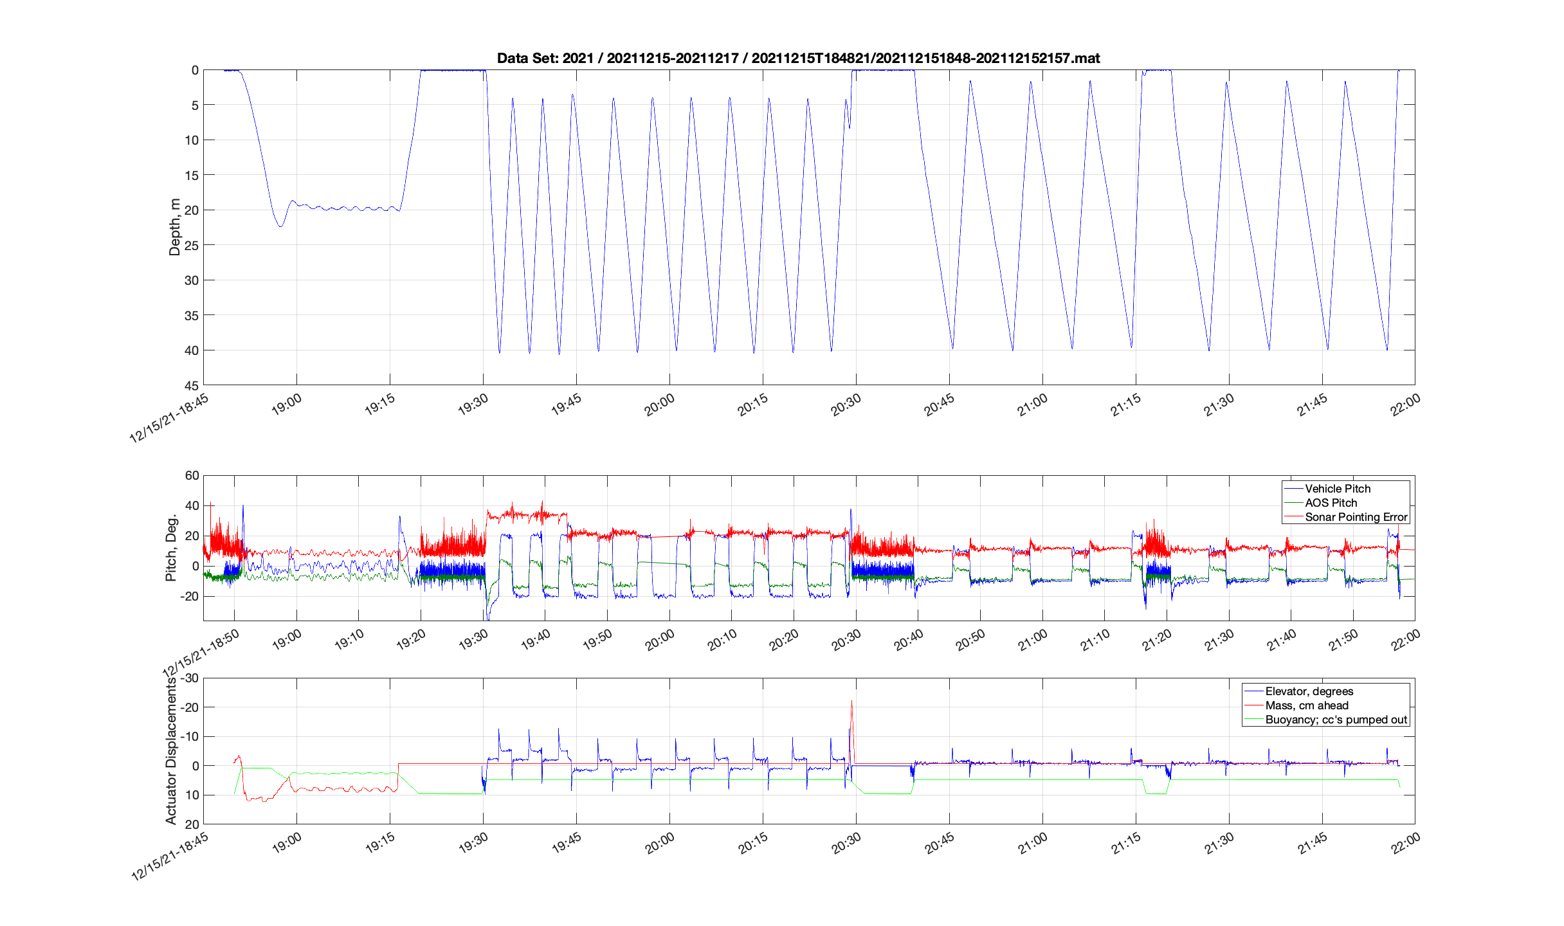
Task: Click the 60 label on pitch axis
Action: tap(191, 476)
